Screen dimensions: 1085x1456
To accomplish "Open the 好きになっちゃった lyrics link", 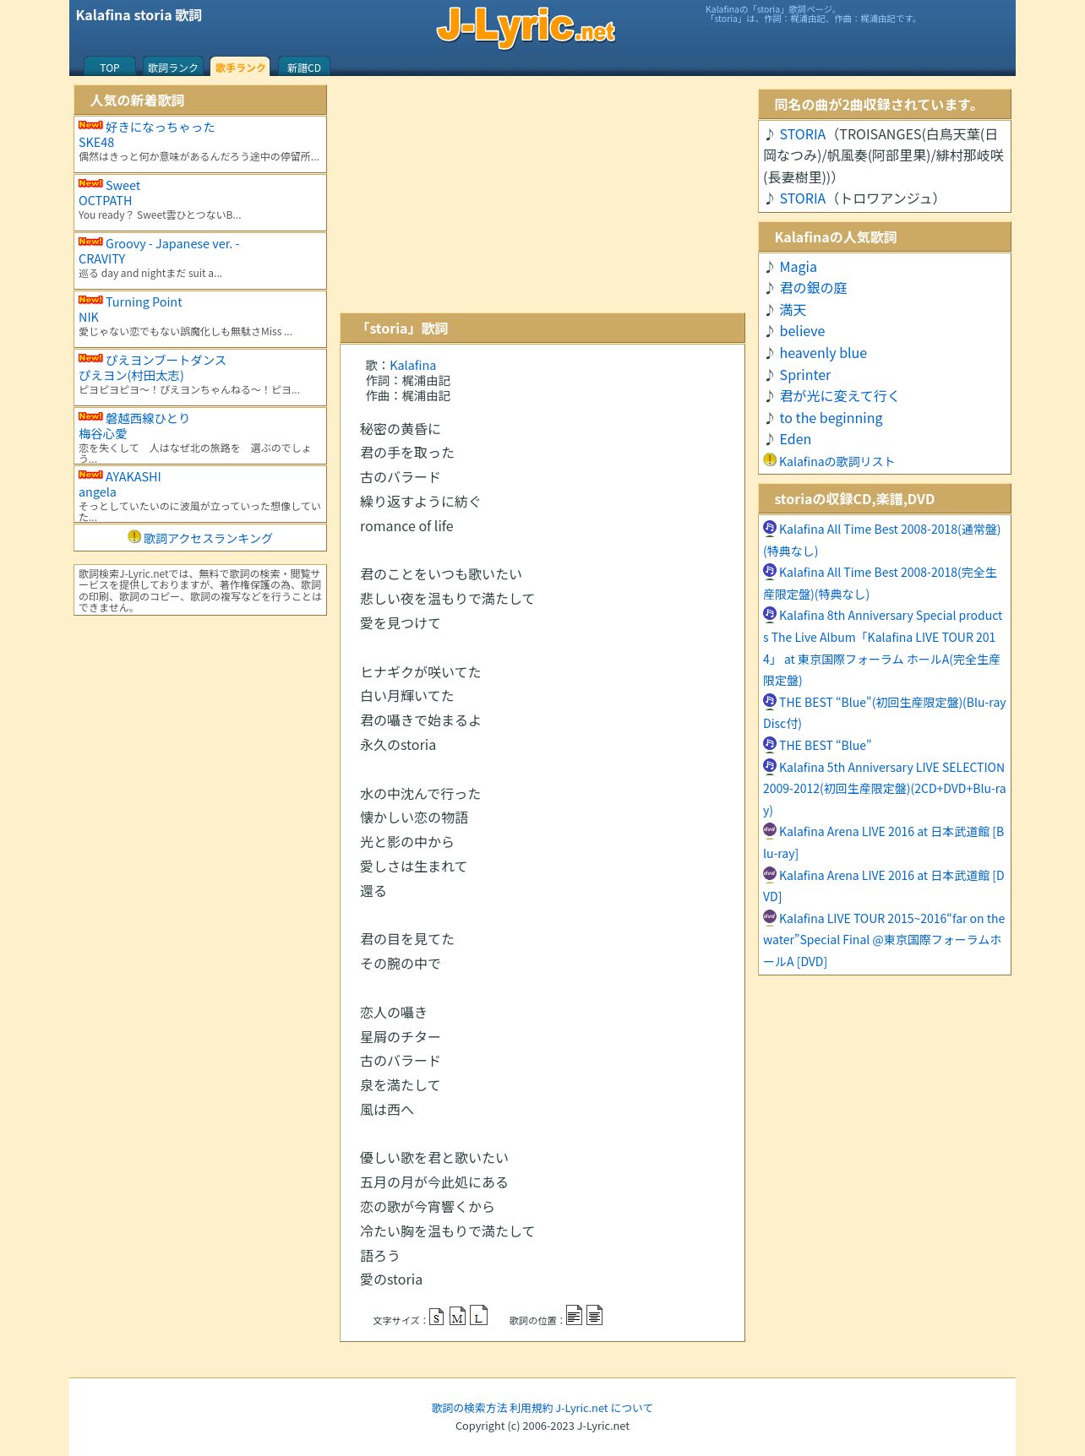I will point(161,127).
